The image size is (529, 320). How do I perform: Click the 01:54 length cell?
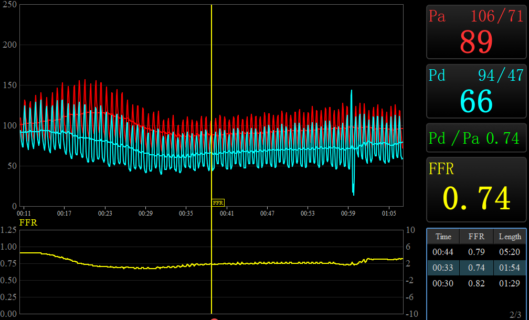510,268
